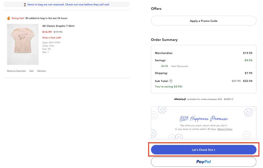The image size is (263, 168).
Task: Remove the T-shirt from the bag
Action: (x=41, y=71)
